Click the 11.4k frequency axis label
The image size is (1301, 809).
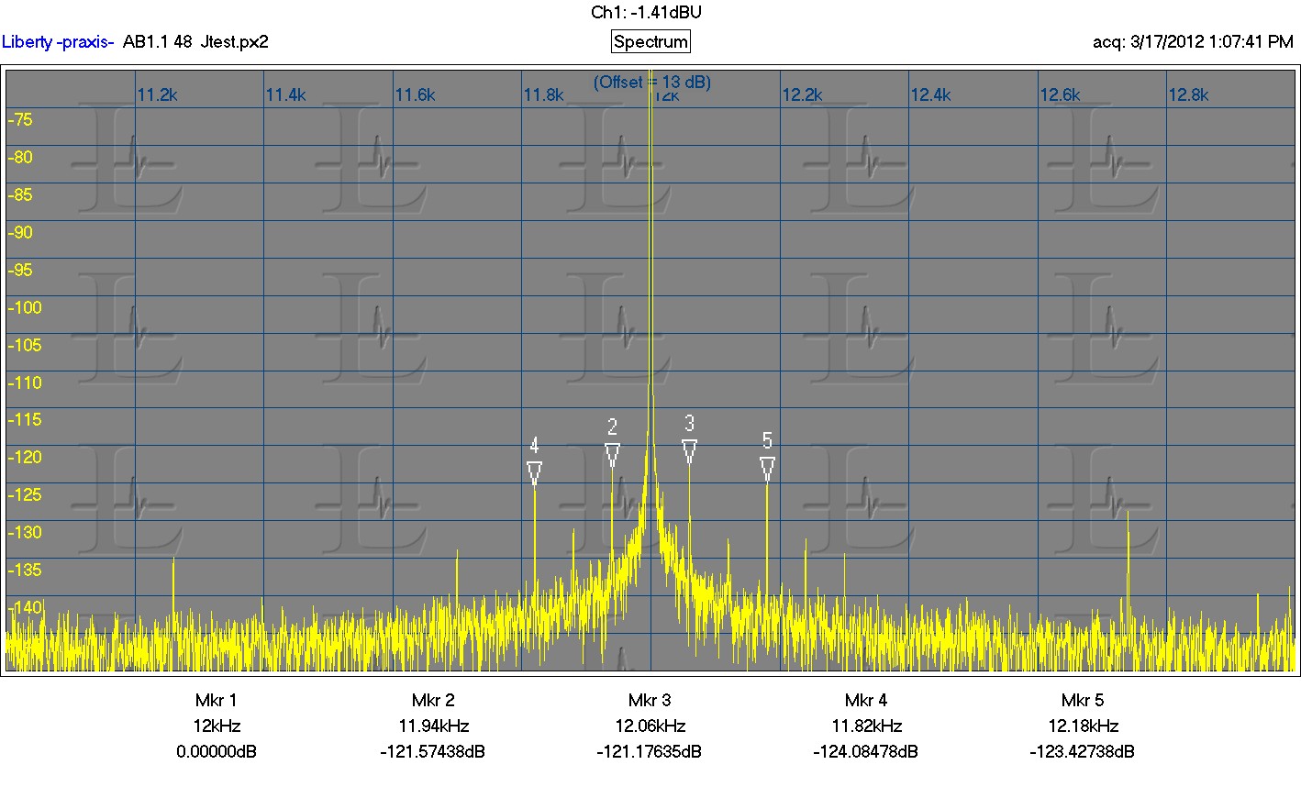[x=286, y=95]
